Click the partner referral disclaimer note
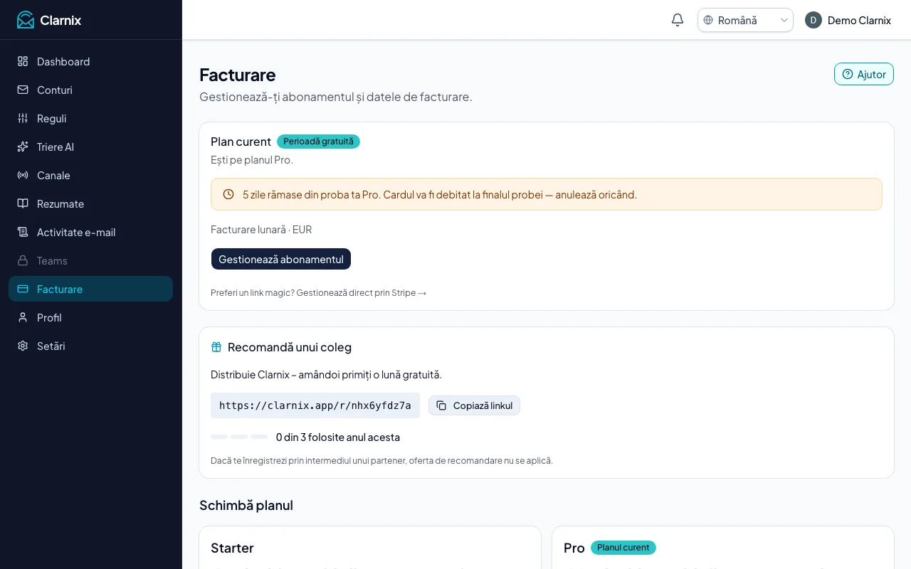The image size is (911, 569). pos(381,460)
